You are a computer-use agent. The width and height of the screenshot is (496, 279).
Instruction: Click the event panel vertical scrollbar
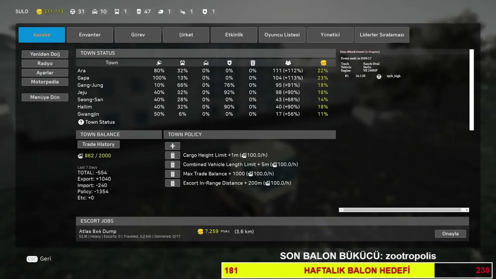(472, 90)
